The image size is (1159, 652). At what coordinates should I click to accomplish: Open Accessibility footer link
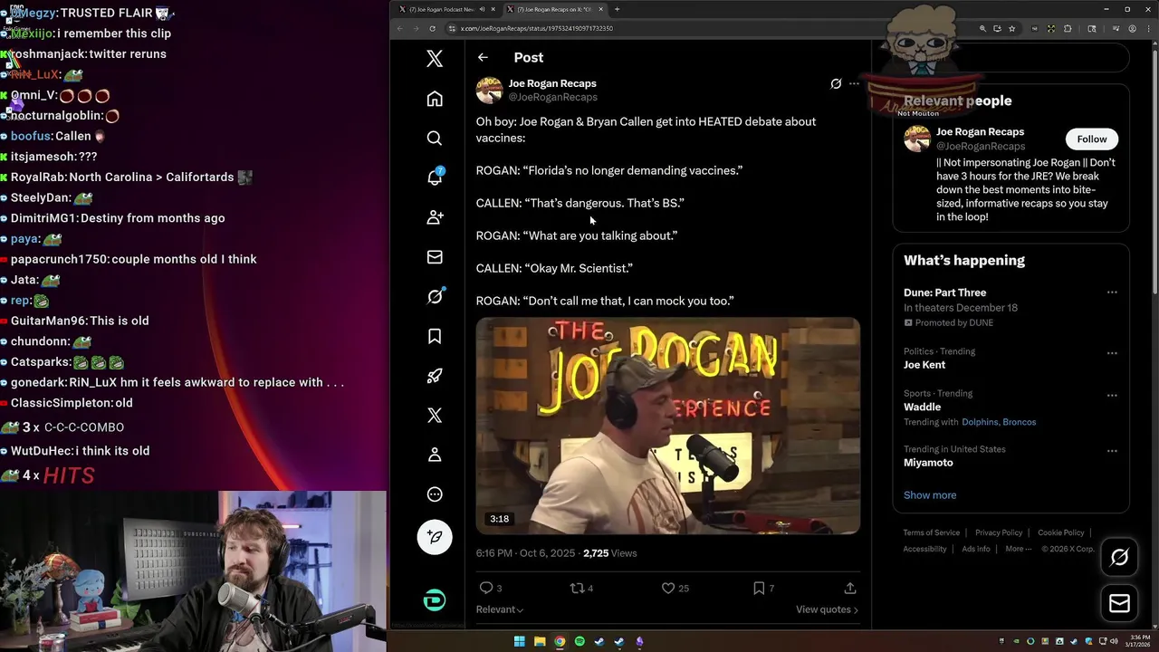pos(924,549)
